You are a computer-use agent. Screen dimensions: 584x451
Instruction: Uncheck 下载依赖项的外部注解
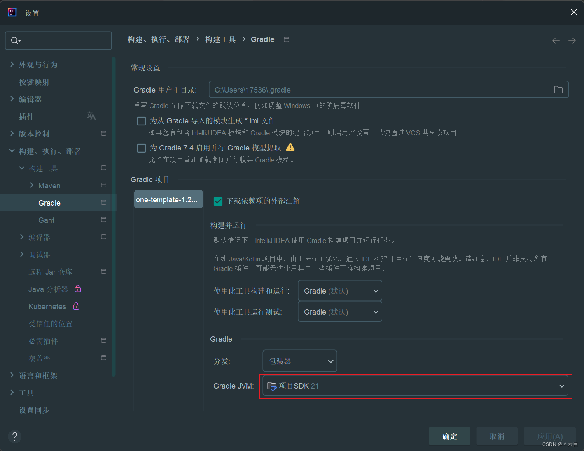pos(218,201)
